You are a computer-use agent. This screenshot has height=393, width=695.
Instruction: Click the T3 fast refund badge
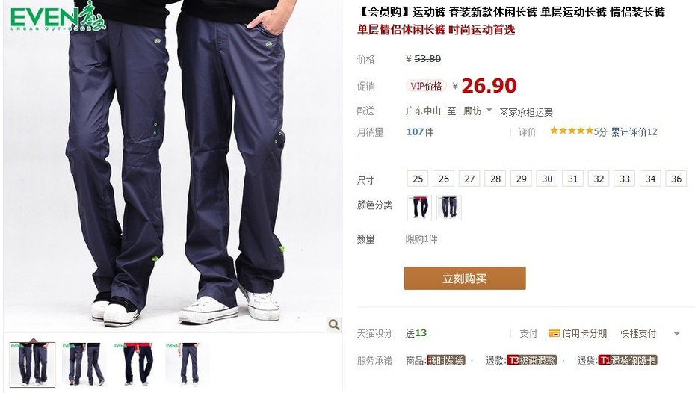click(x=531, y=360)
